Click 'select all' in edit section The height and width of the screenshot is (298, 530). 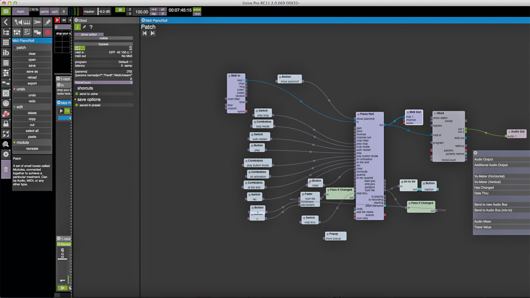tap(32, 131)
